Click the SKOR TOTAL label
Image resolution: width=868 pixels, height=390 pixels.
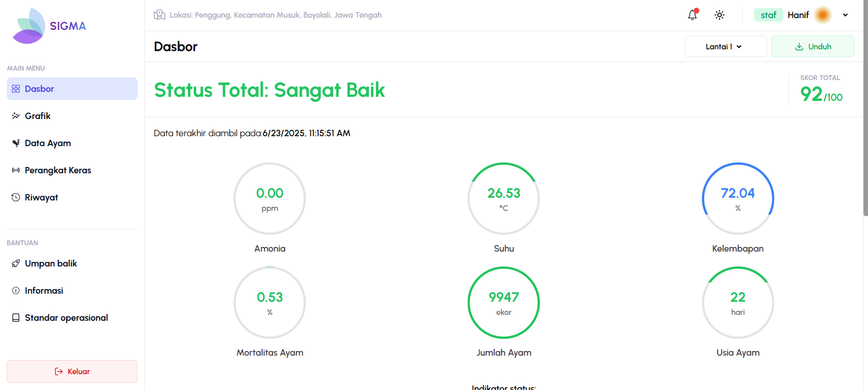[820, 78]
